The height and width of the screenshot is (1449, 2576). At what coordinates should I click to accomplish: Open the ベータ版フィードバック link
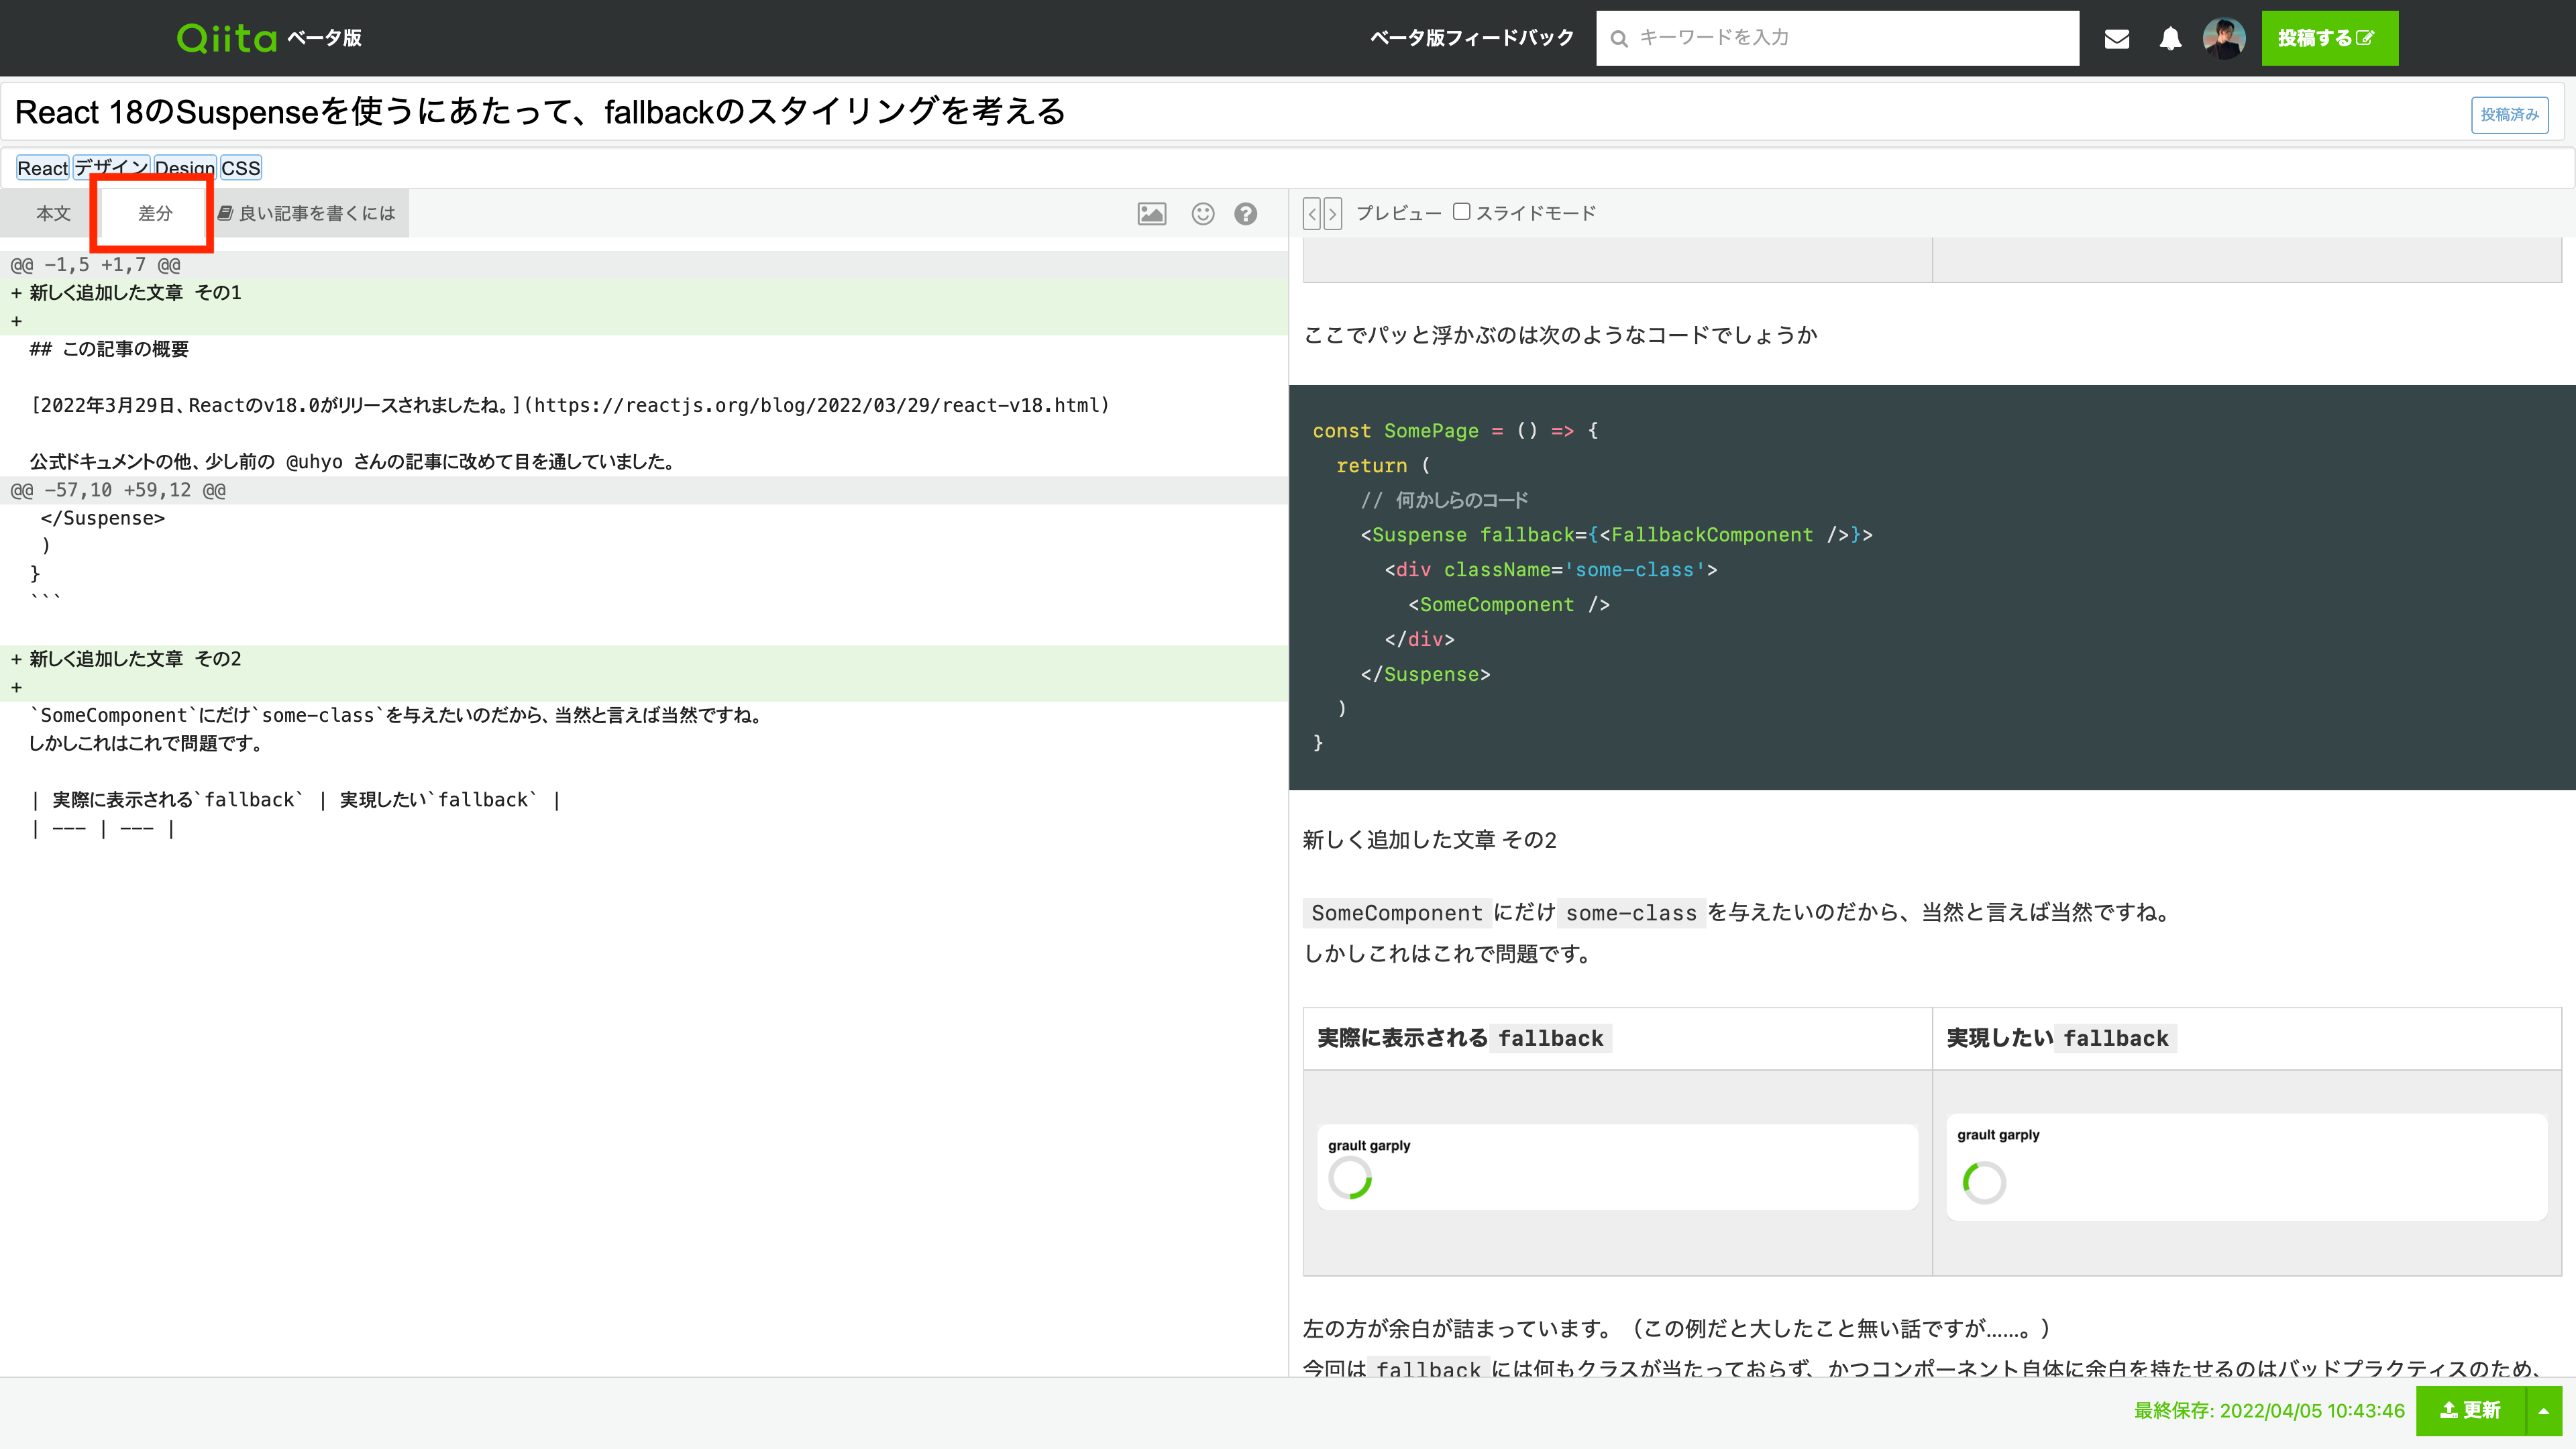[x=1472, y=38]
